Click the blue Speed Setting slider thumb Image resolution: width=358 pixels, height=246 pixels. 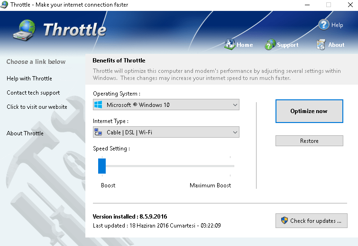click(x=102, y=166)
